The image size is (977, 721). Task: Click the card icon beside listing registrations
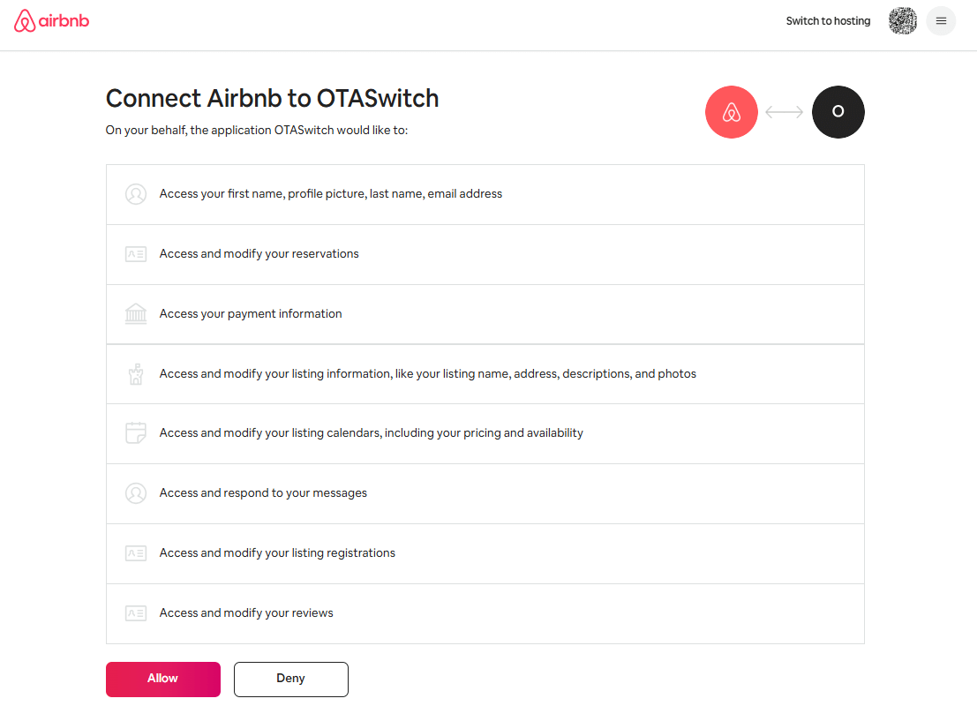(x=136, y=553)
